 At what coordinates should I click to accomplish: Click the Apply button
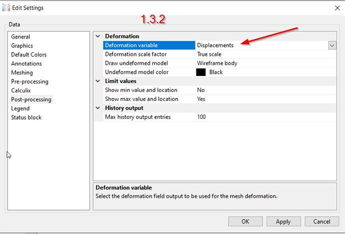(283, 221)
